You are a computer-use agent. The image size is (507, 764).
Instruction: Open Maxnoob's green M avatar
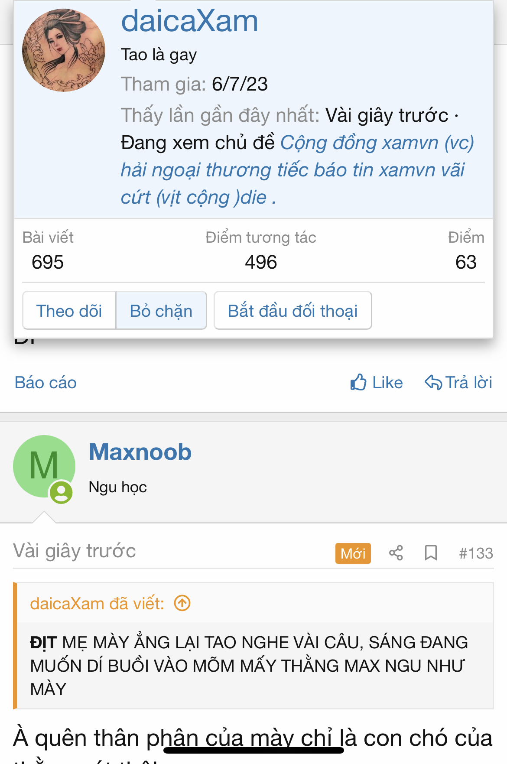pos(44,466)
